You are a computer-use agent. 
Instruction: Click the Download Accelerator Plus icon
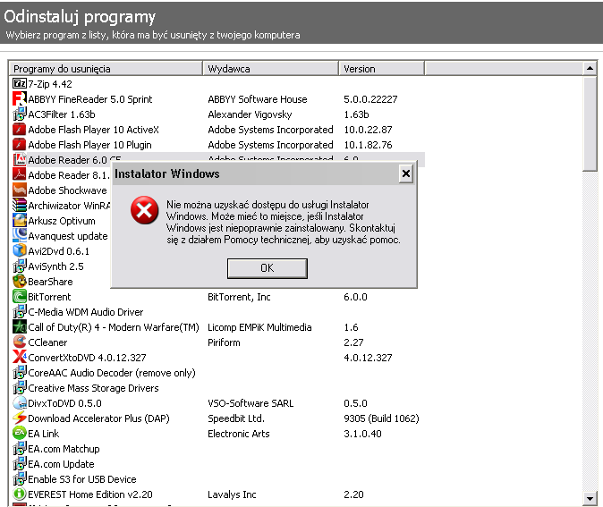click(19, 418)
